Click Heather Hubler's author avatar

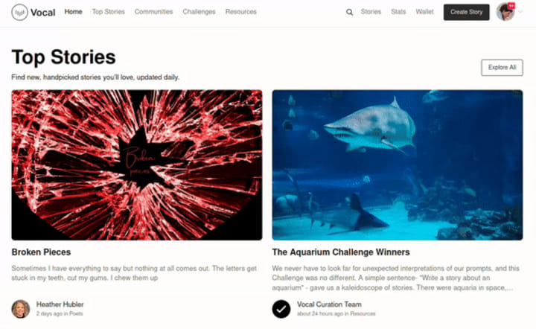[21, 309]
